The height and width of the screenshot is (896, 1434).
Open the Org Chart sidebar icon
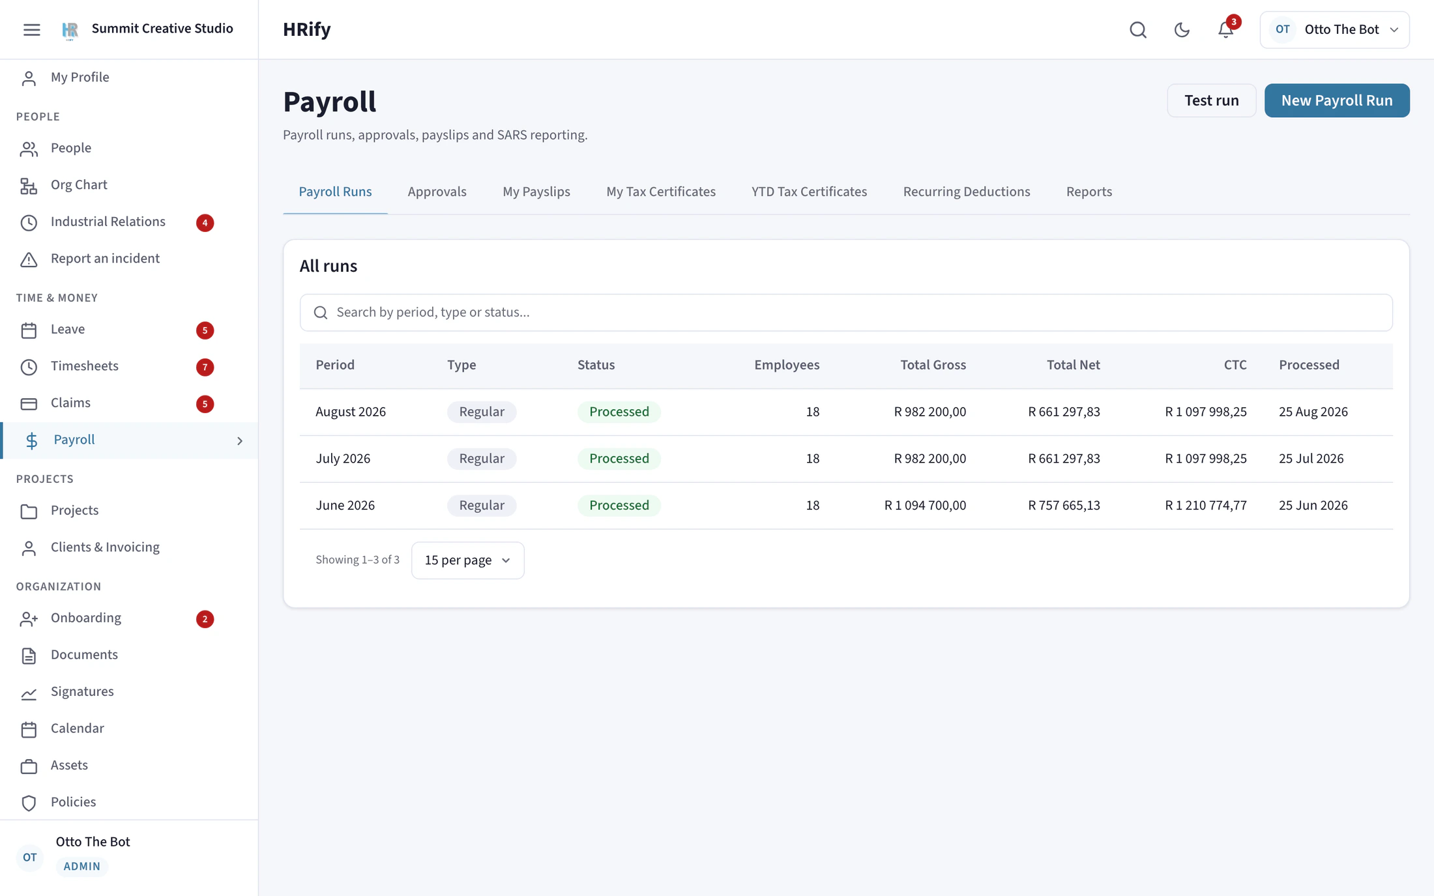click(x=29, y=185)
